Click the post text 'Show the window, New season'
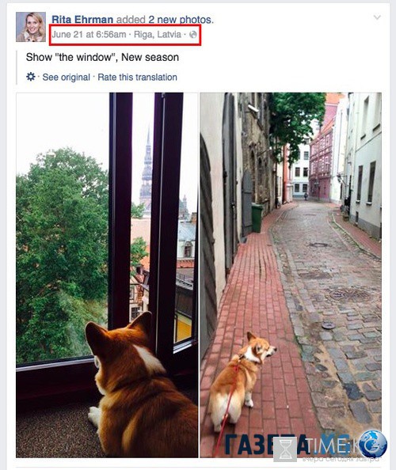 102,57
